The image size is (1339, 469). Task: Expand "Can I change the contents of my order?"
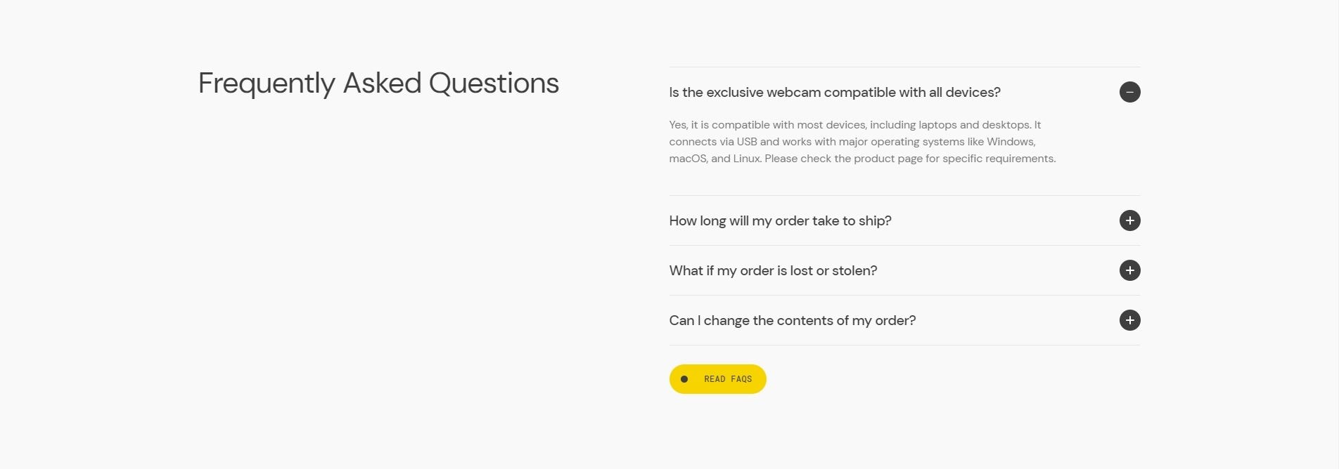click(792, 321)
